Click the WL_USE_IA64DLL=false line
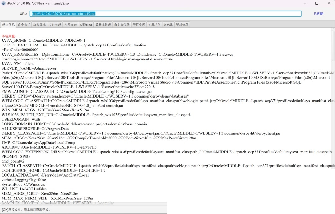Viewport: 335px width, 214px height. (24, 189)
